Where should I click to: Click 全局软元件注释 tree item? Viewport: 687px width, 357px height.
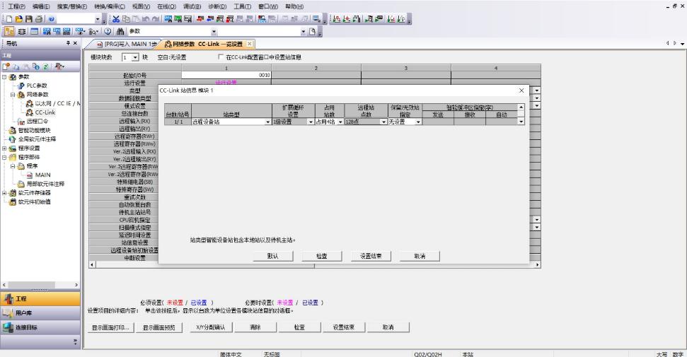click(37, 139)
